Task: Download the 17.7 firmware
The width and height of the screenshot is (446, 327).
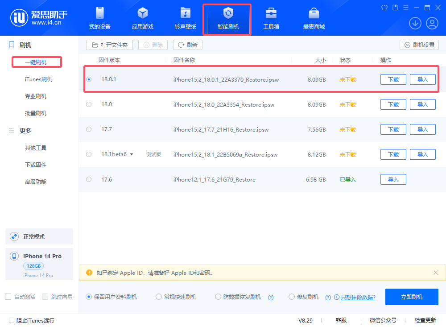Action: click(393, 129)
